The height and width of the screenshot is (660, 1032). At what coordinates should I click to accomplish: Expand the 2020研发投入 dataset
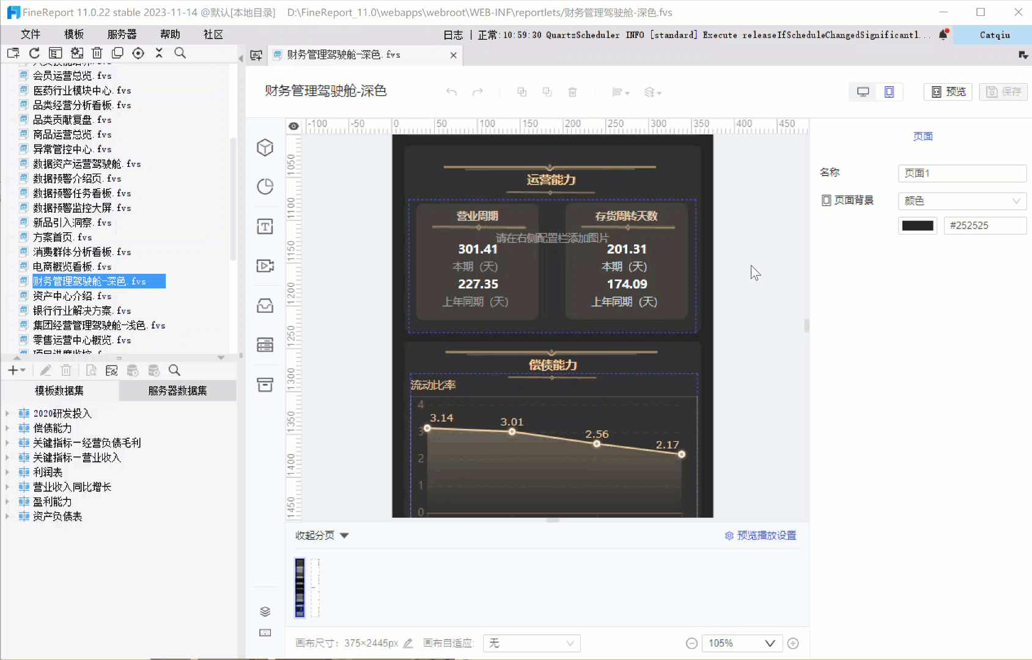pos(7,414)
